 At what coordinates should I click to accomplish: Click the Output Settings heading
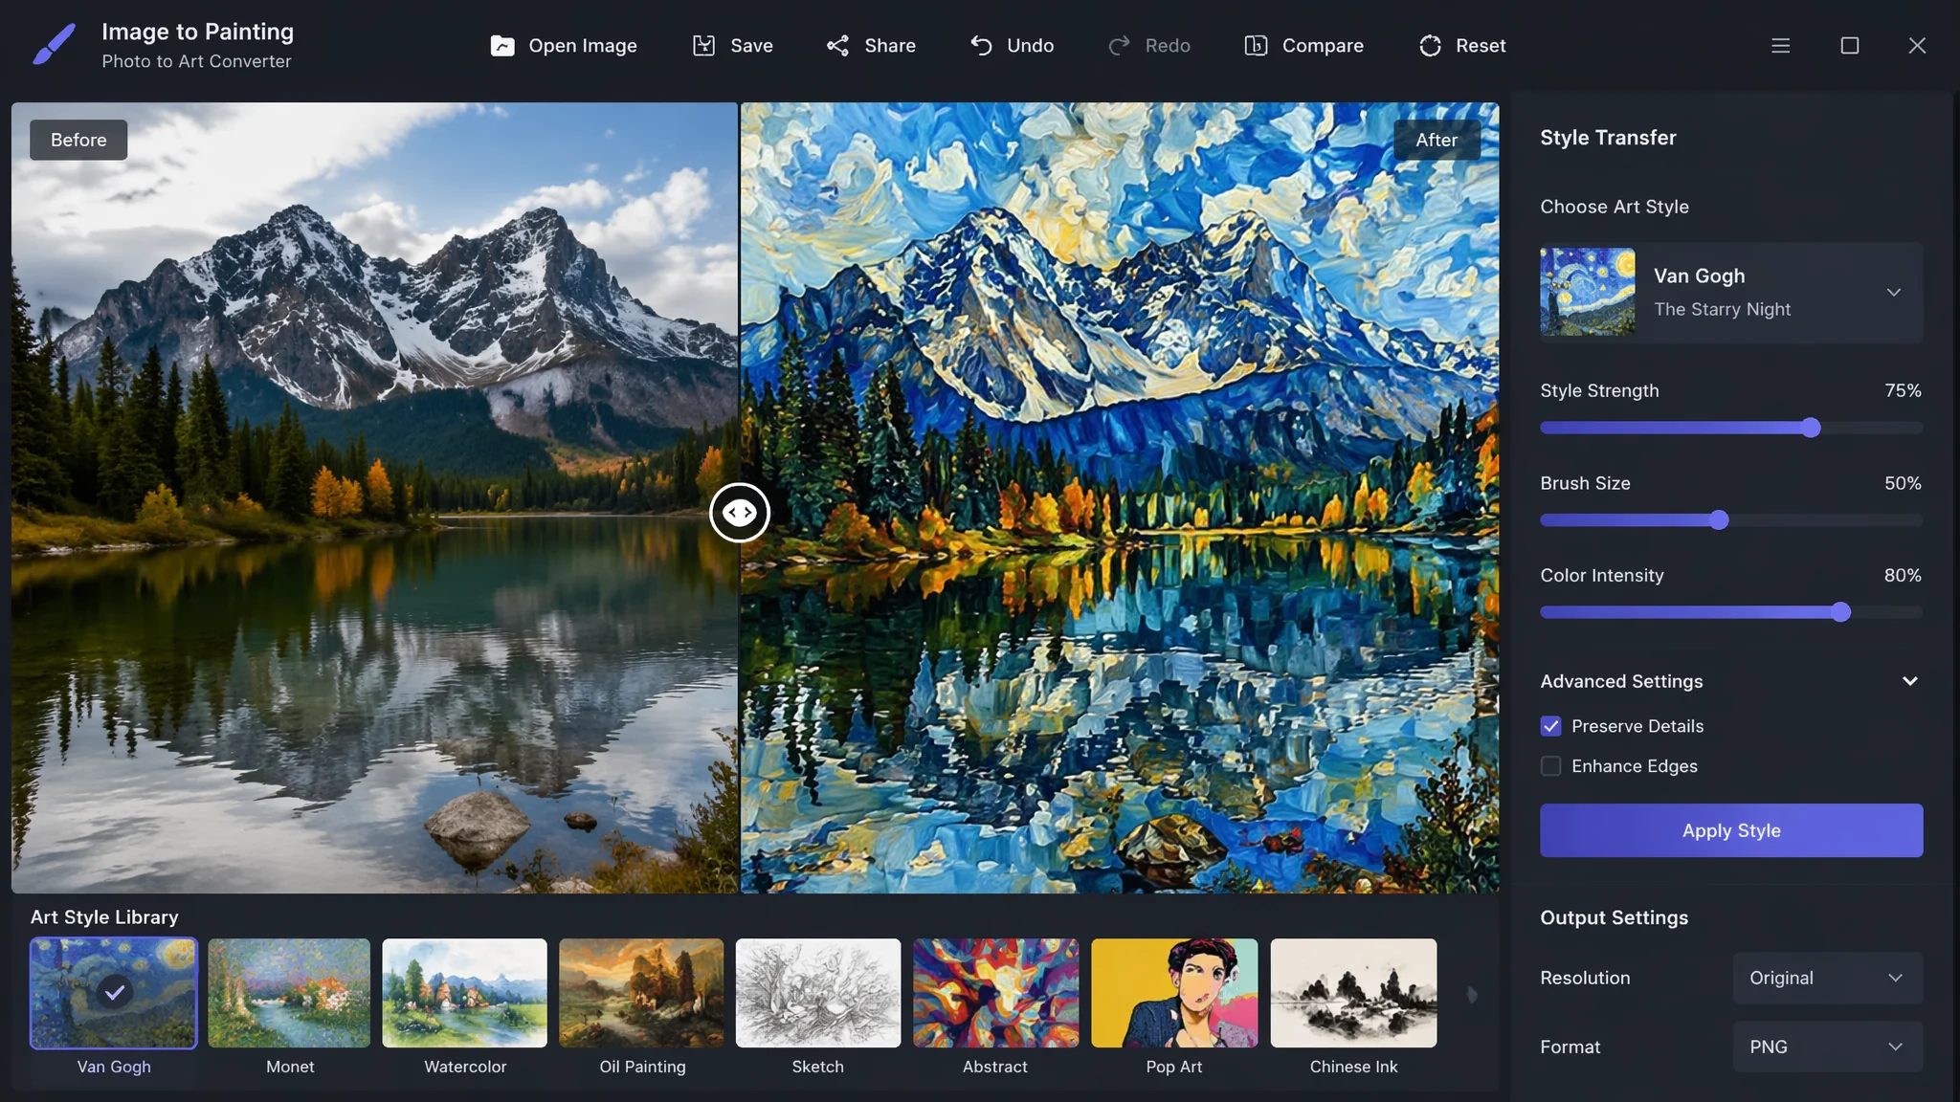[1614, 918]
